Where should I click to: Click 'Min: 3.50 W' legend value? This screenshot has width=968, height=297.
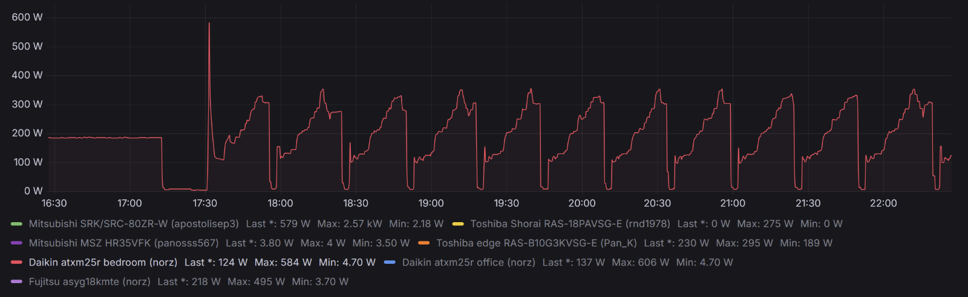[381, 243]
